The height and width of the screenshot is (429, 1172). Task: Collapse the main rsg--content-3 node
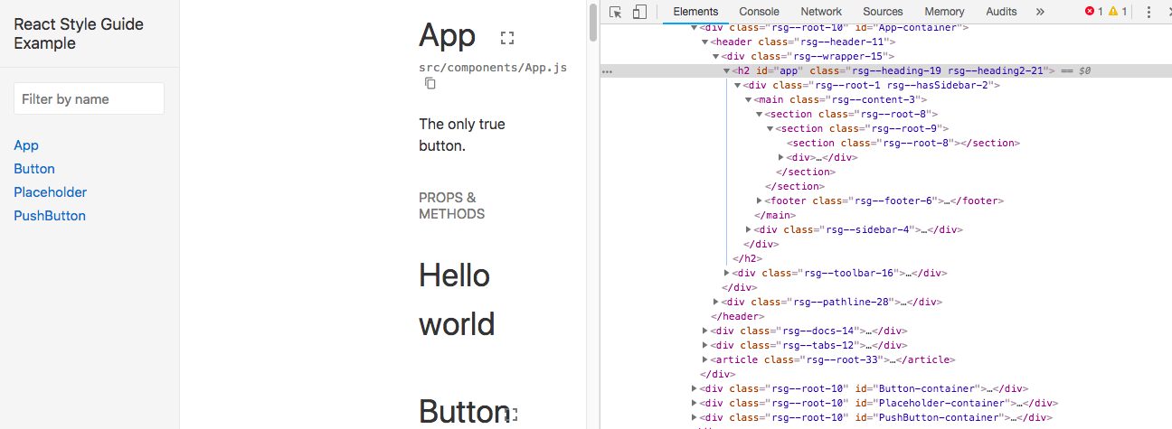click(x=749, y=99)
